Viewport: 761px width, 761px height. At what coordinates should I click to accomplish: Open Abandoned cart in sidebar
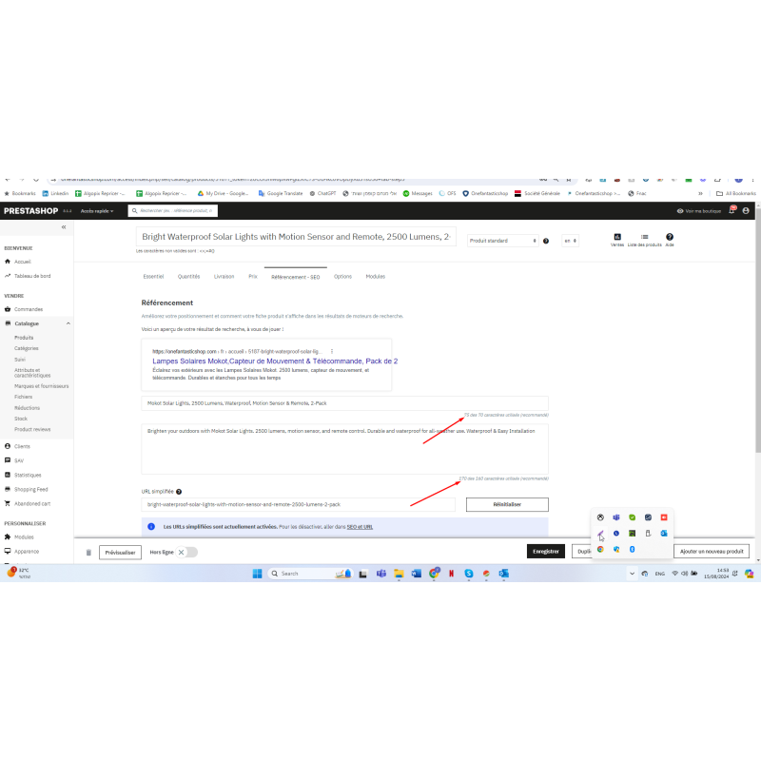pyautogui.click(x=33, y=503)
